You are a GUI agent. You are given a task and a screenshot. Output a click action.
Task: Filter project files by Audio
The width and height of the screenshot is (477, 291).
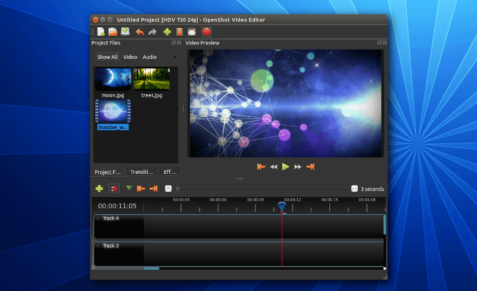click(x=149, y=57)
